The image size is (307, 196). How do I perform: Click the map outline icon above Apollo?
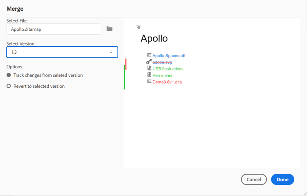pos(138,27)
